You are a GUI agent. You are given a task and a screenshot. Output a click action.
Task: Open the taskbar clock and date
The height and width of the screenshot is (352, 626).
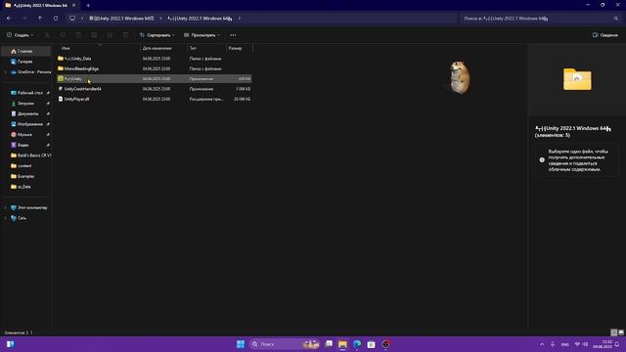pos(603,344)
